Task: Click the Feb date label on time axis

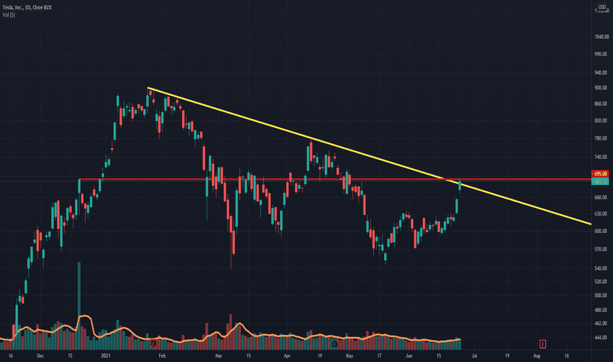Action: coord(162,355)
